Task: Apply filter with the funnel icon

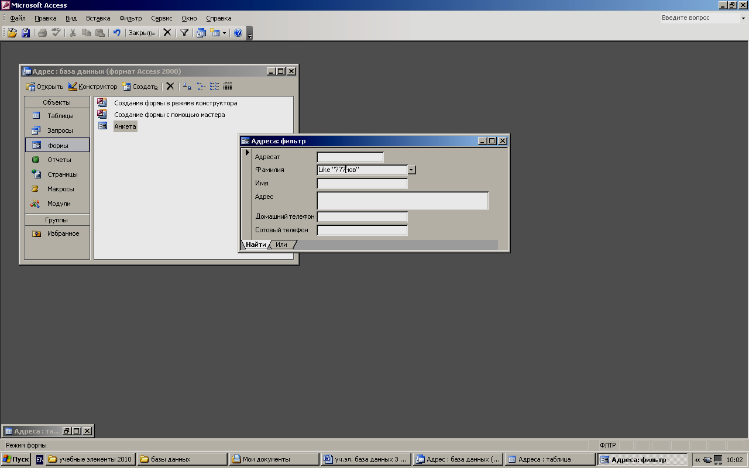Action: click(x=184, y=33)
